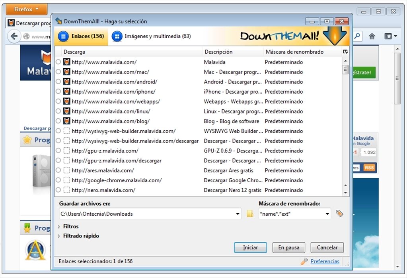Click the wrench icon next to Preferencias
Screen dimensions: 407x278
pyautogui.click(x=304, y=261)
